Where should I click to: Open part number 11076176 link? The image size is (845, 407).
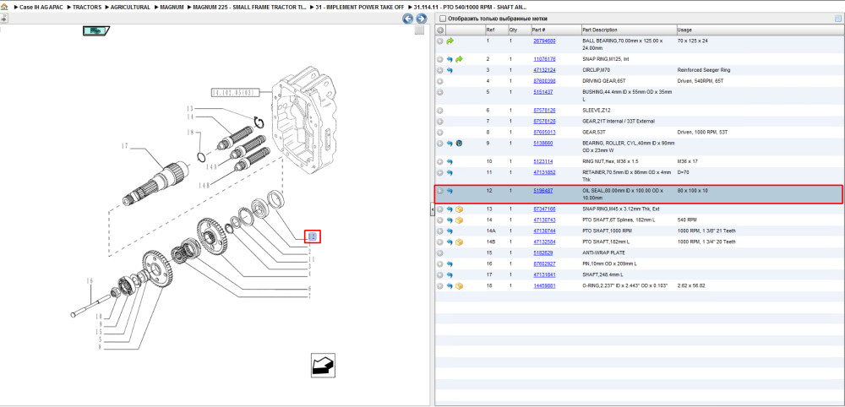click(x=544, y=59)
